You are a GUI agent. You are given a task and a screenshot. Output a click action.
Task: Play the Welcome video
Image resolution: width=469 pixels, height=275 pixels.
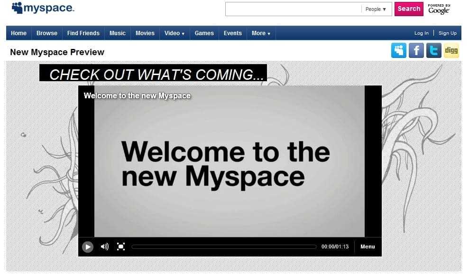[88, 247]
